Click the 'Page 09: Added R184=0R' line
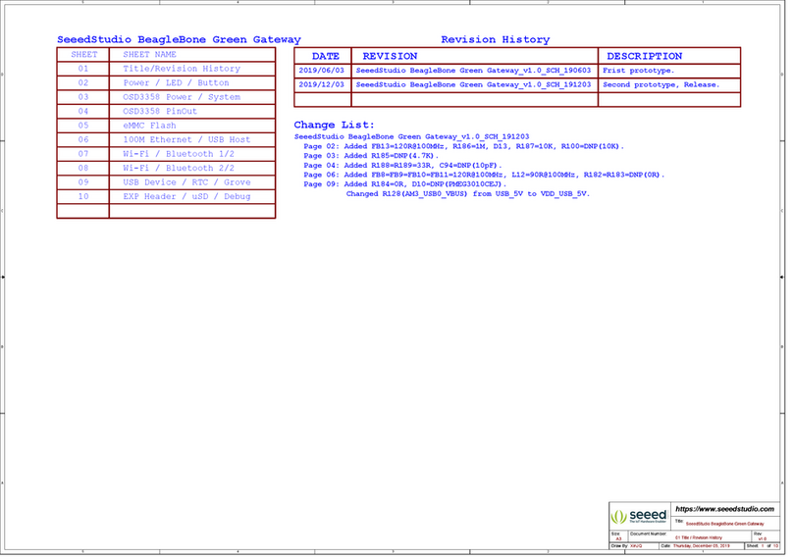793x560 pixels. (x=404, y=184)
